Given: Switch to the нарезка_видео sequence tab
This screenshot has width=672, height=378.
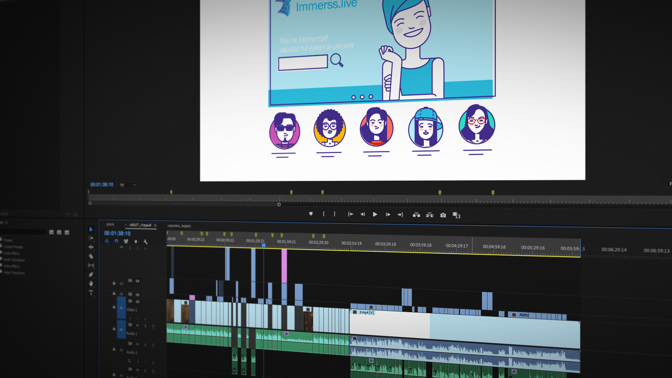Looking at the screenshot, I should point(179,226).
